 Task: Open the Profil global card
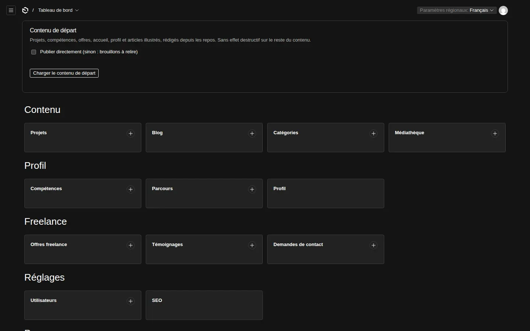tap(326, 193)
